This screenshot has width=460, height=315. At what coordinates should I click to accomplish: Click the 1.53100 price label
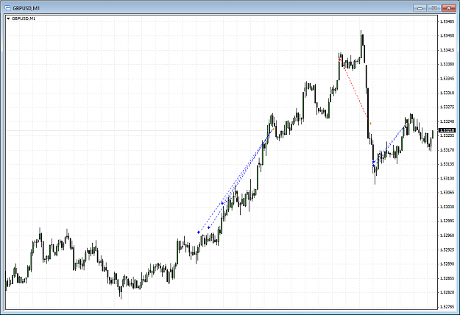447,178
